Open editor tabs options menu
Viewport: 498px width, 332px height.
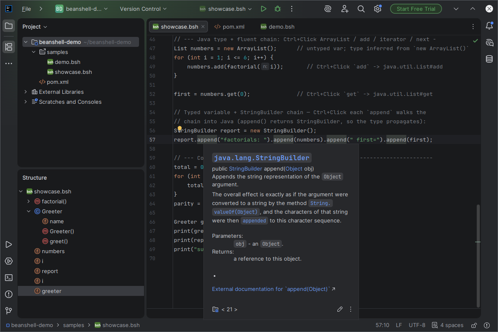click(x=473, y=27)
